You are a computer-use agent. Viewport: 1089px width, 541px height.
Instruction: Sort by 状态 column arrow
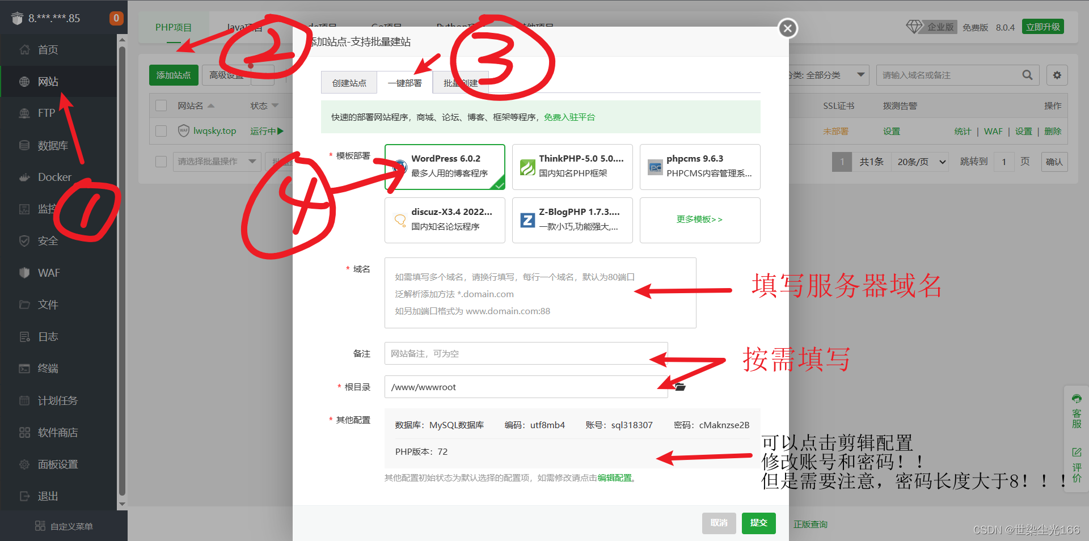(275, 106)
